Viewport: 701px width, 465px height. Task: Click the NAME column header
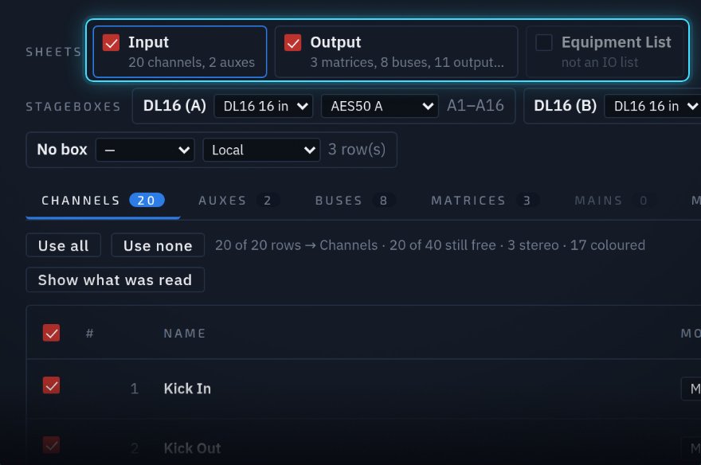(x=185, y=334)
